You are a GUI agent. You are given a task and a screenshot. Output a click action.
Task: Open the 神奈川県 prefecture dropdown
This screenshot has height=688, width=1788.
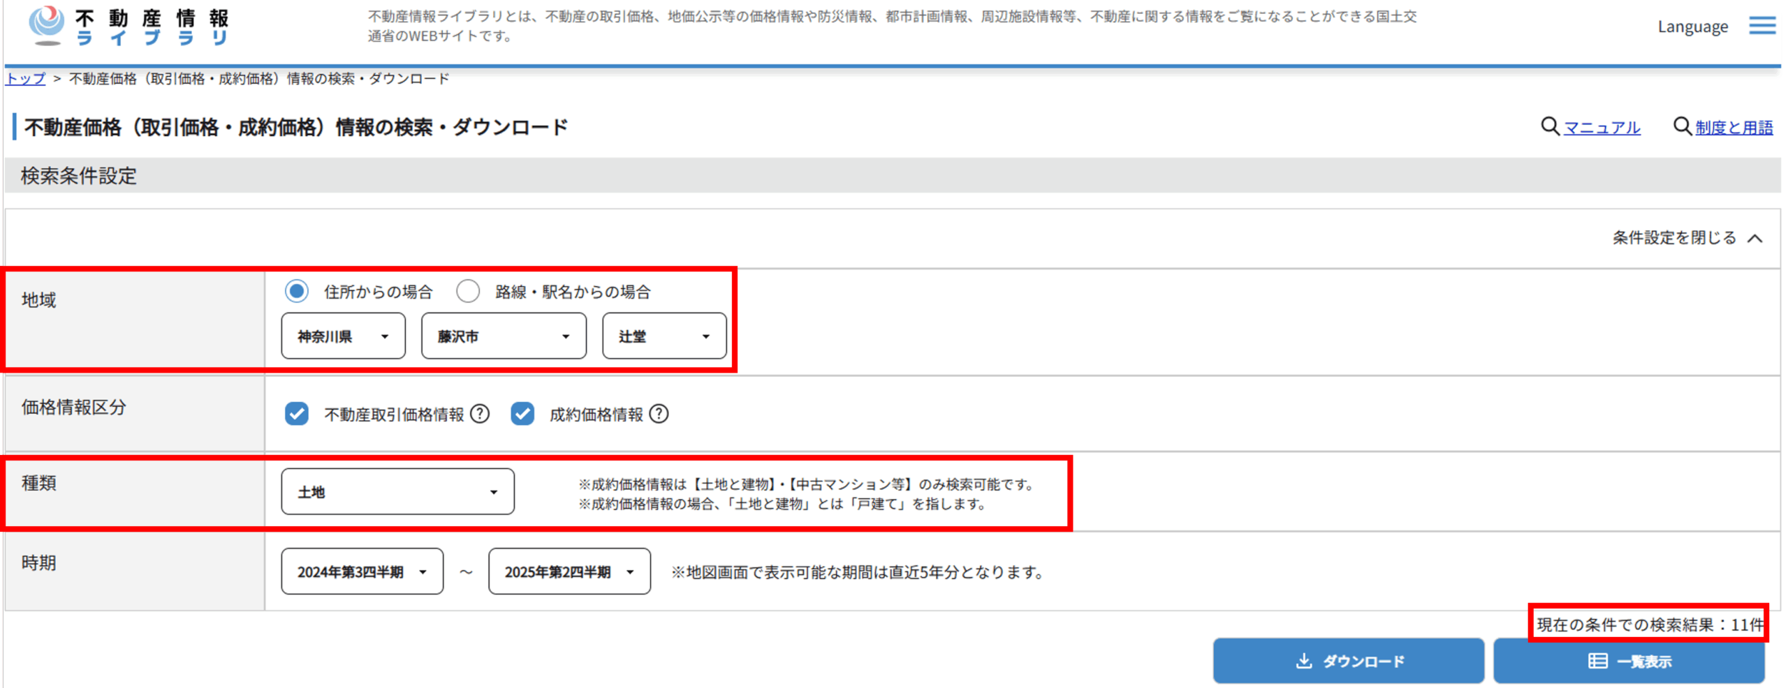tap(342, 336)
